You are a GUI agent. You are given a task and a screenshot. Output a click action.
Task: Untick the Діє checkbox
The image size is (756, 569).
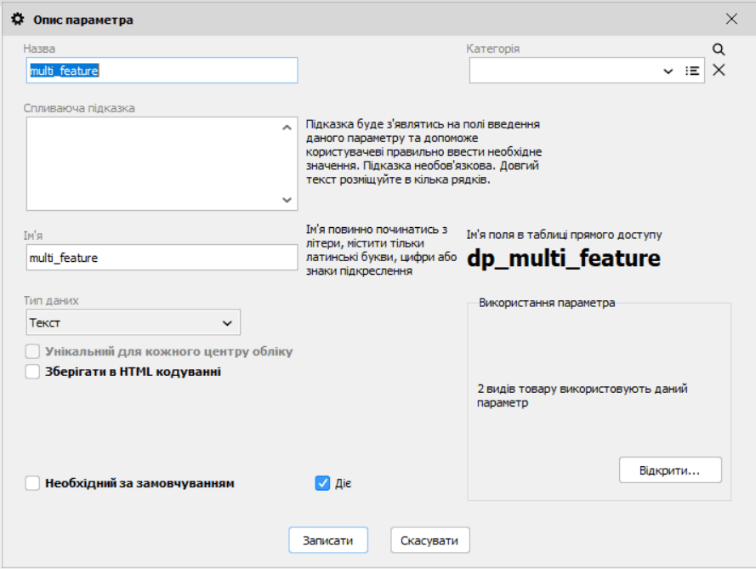coord(322,483)
